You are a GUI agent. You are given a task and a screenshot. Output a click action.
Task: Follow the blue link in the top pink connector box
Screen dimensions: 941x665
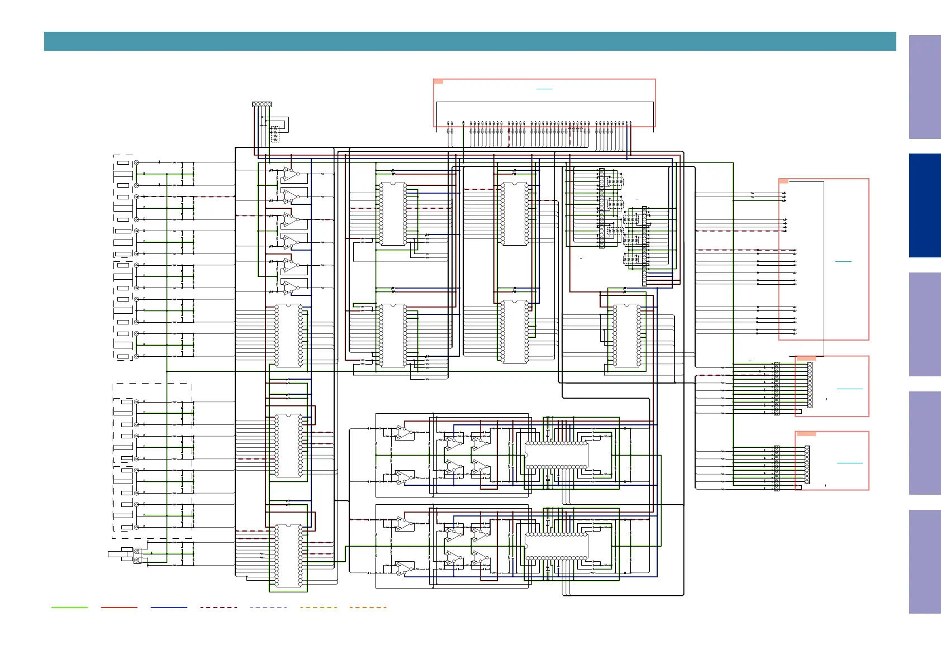pos(544,89)
